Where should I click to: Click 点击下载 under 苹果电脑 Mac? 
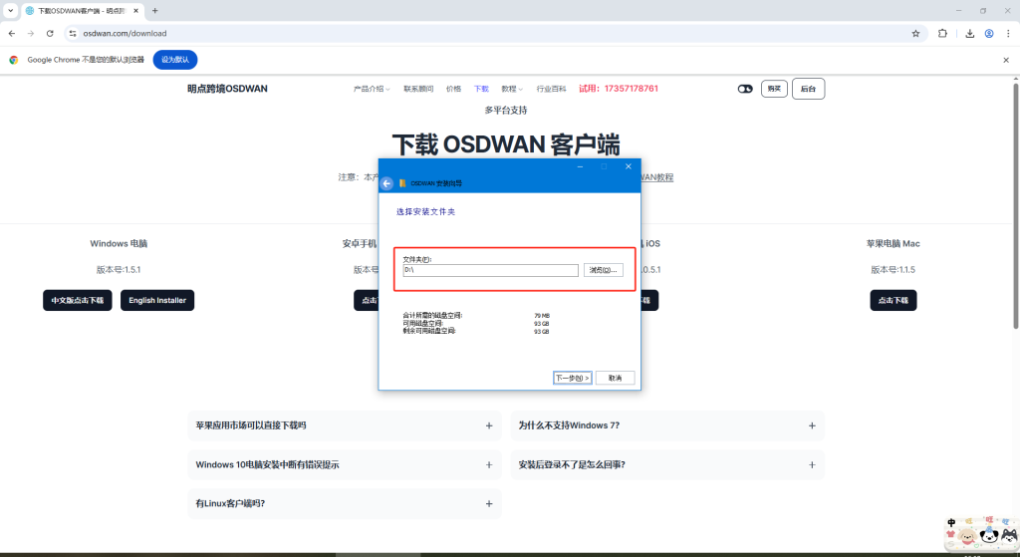893,300
